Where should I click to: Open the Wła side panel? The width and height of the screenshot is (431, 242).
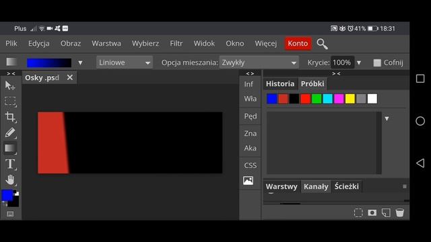tap(250, 99)
